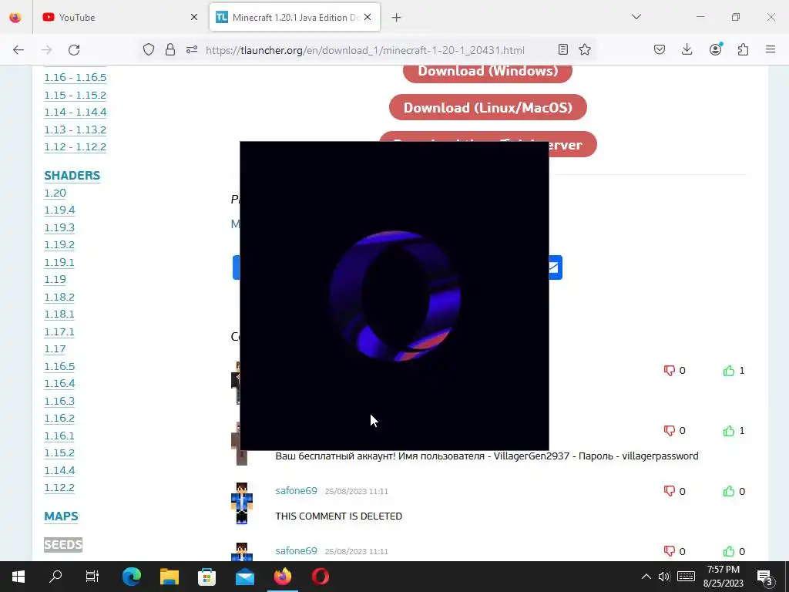Open the 1.13 - 1.13.2 link
This screenshot has height=592, width=789.
(76, 129)
